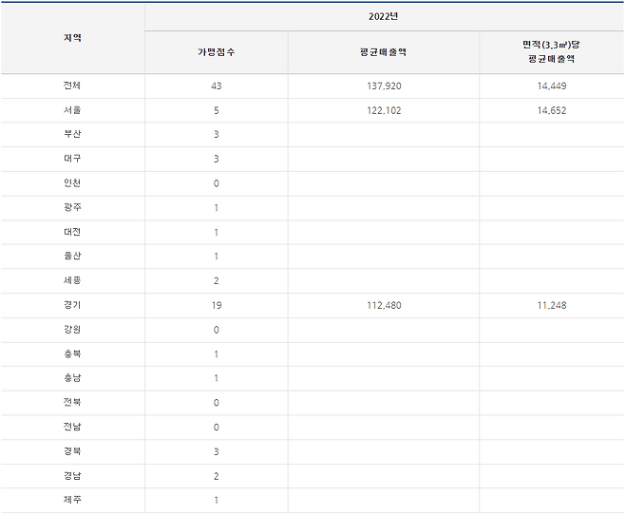Viewport: 625px width, 515px height.
Task: Select the store count 1 for 울산
Action: click(217, 257)
